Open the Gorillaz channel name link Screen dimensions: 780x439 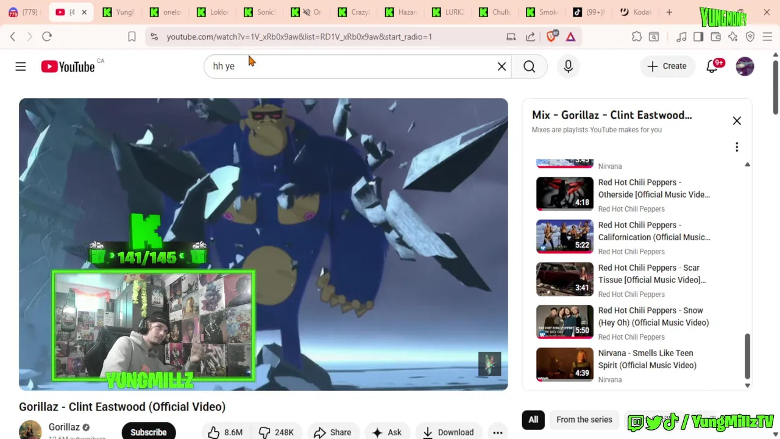64,427
